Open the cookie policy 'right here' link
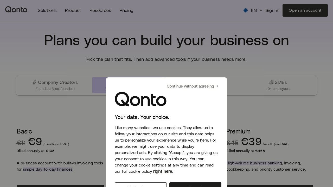This screenshot has height=187, width=333. [x=163, y=171]
